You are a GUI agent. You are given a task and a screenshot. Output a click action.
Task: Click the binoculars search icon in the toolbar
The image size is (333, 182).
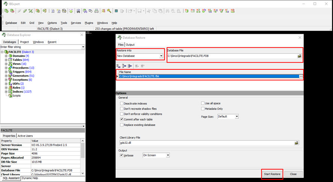tap(78, 11)
